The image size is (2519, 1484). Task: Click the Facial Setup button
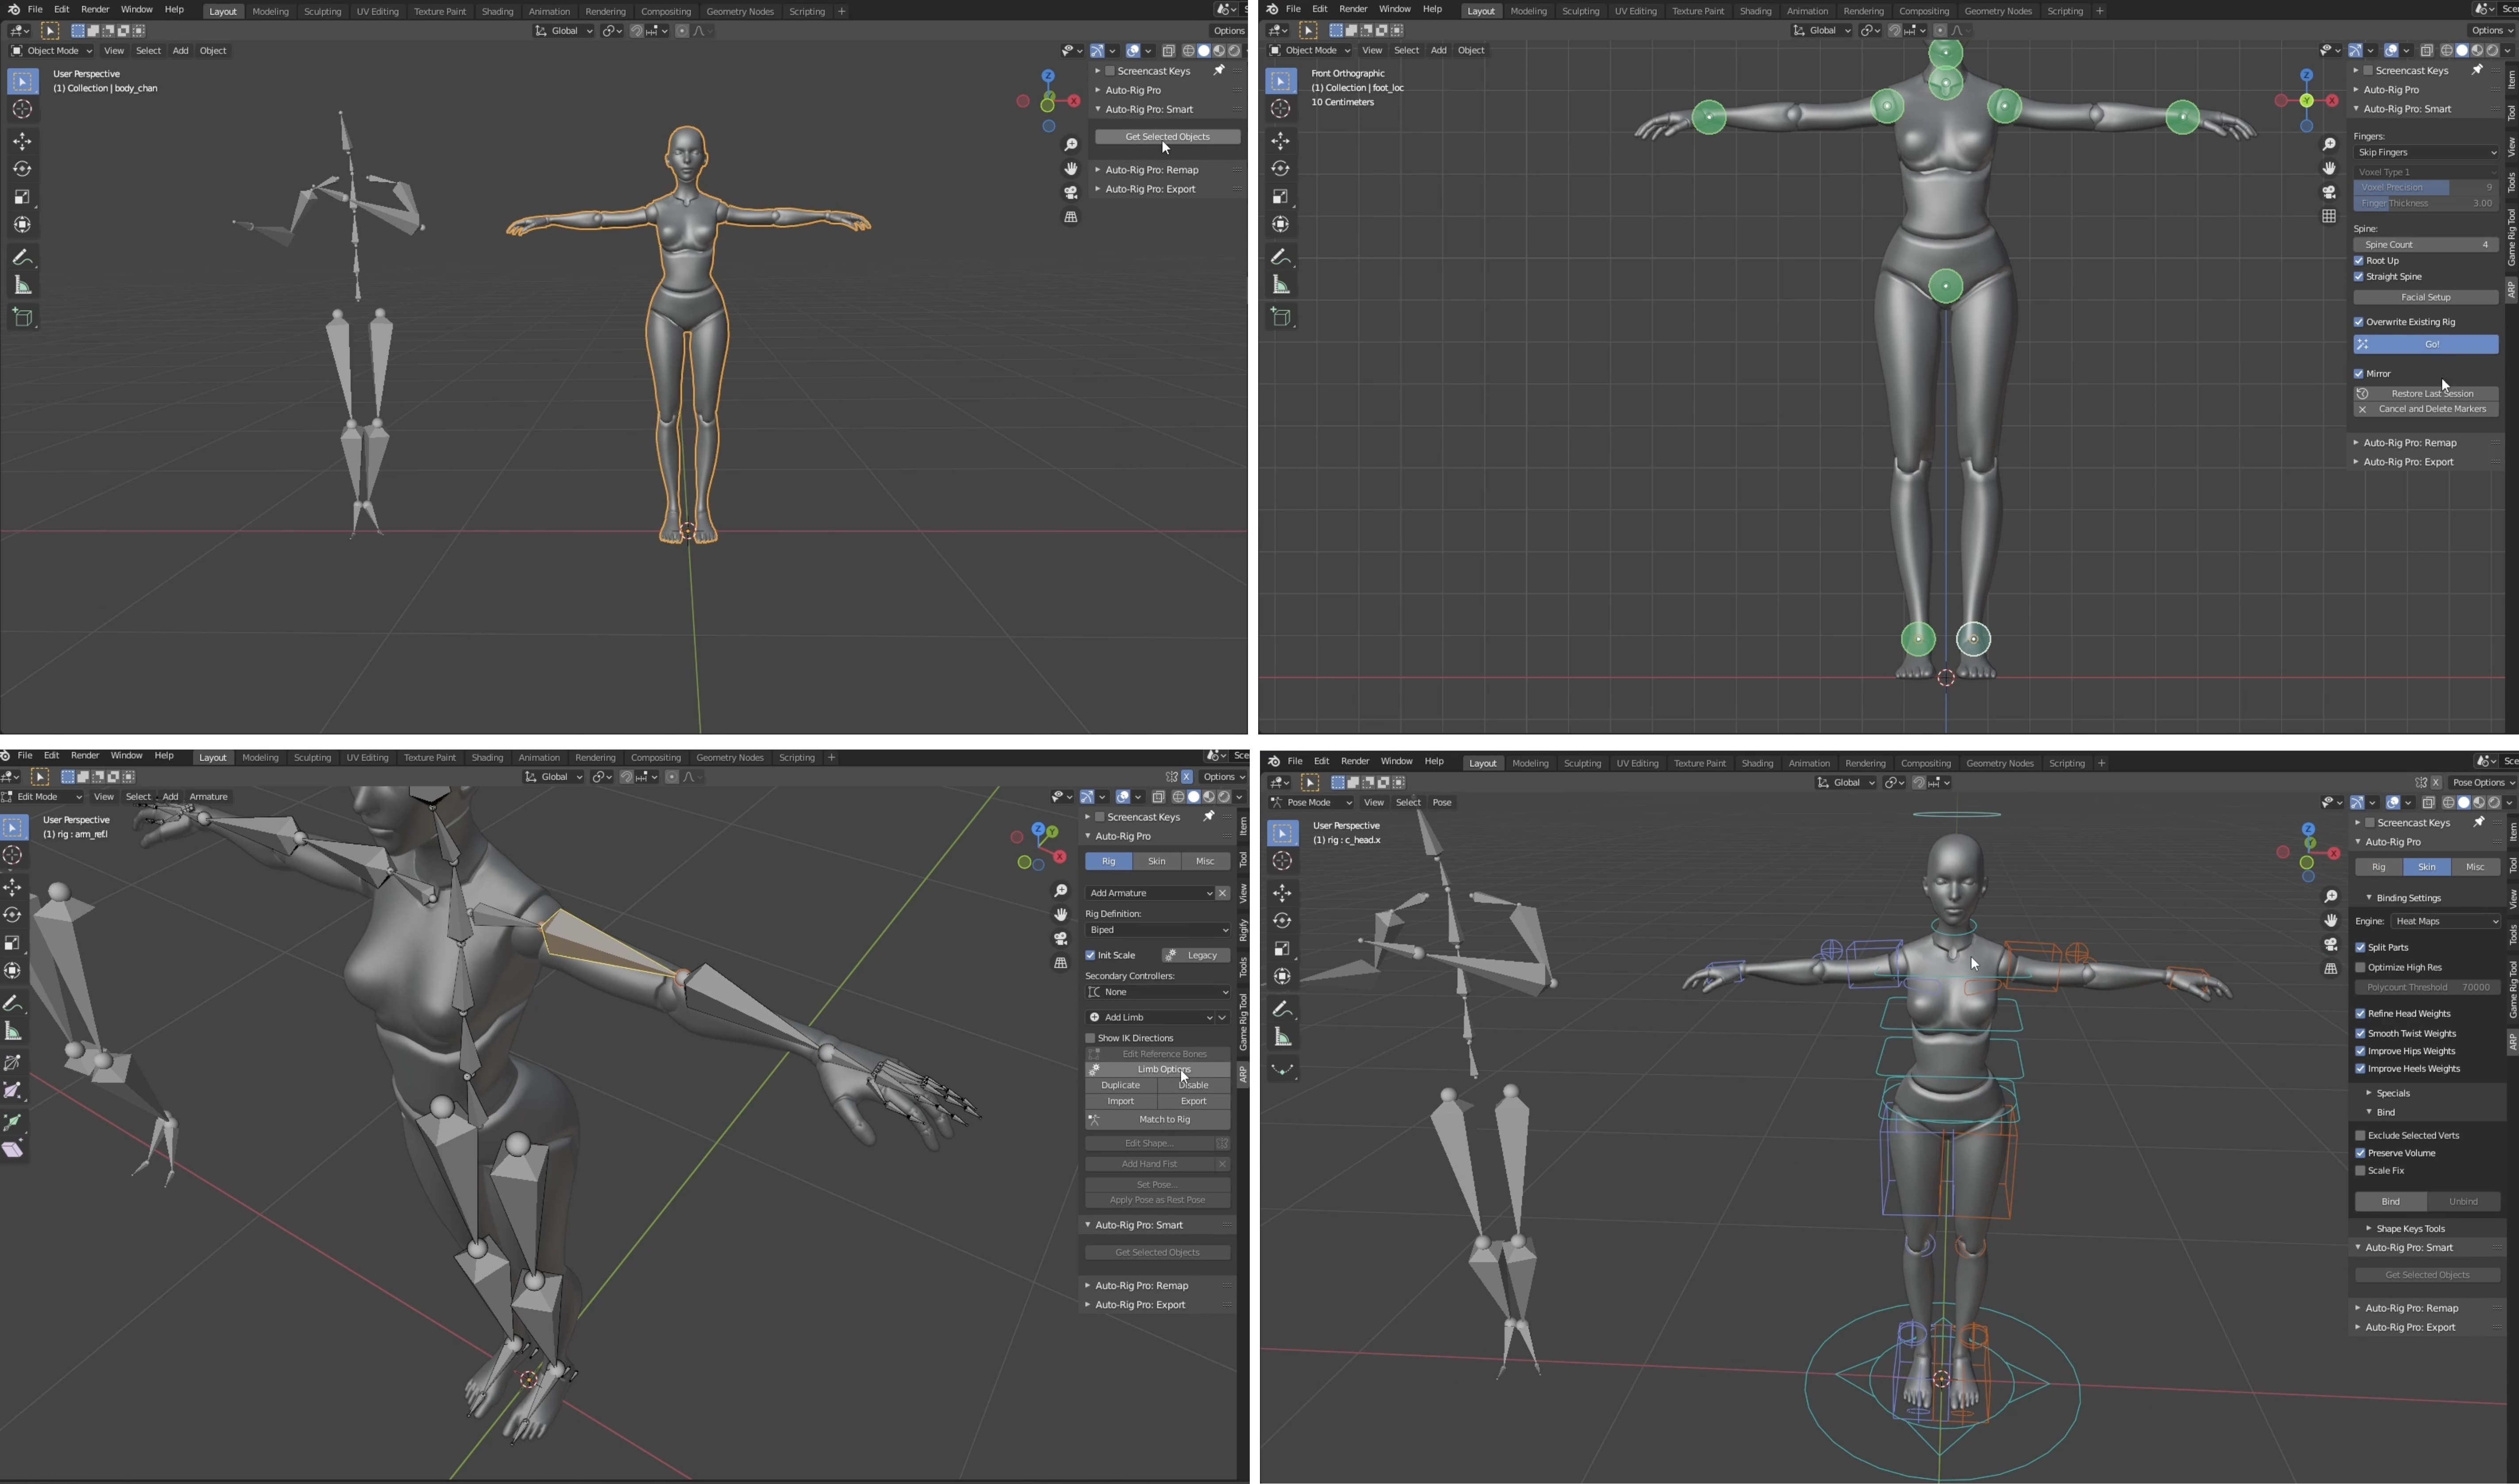pyautogui.click(x=2426, y=297)
